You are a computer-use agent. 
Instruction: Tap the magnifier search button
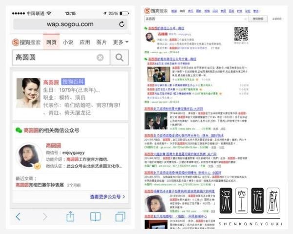120,58
